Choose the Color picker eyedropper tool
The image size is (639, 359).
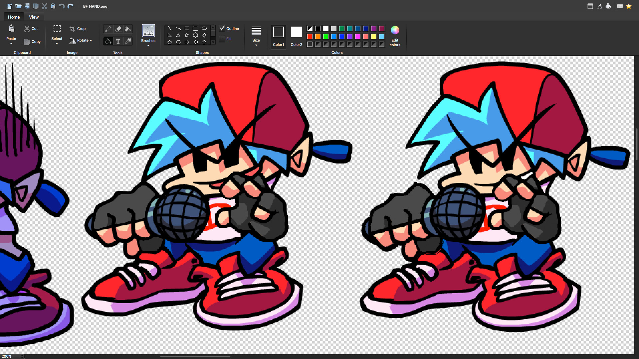coord(128,41)
